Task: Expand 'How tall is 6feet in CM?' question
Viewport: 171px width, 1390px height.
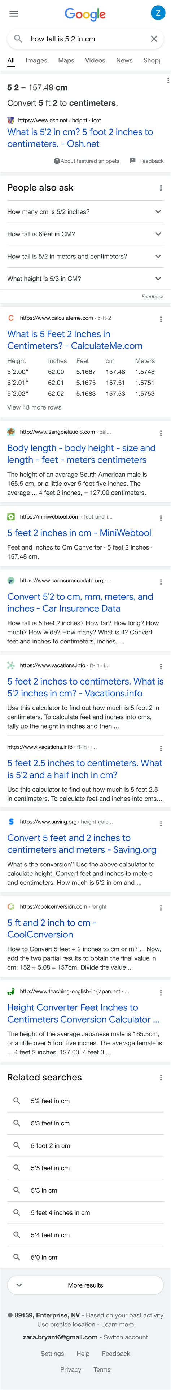Action: [85, 234]
